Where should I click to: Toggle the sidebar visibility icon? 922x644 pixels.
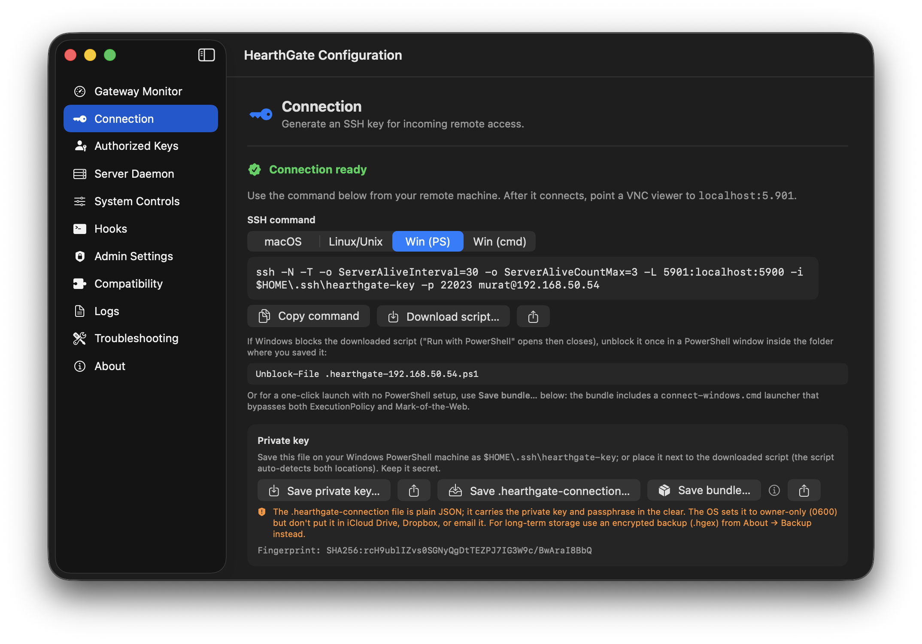click(x=206, y=55)
